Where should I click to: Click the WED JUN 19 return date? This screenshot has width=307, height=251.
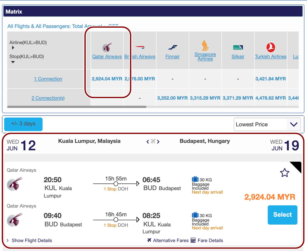[285, 145]
